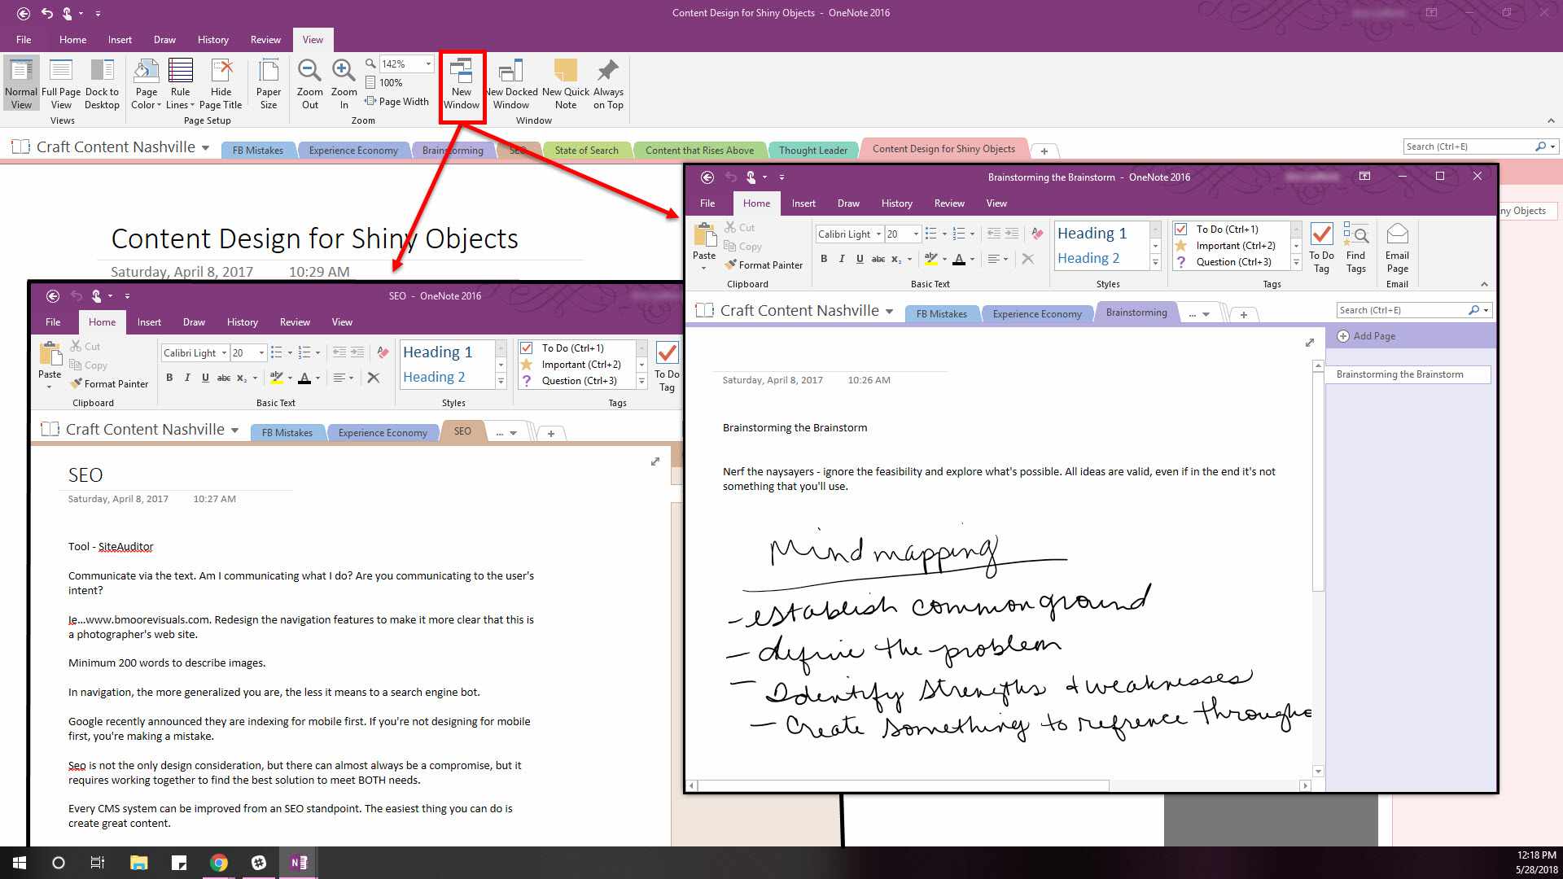Open font name dropdown in Brainstorming window

[878, 234]
